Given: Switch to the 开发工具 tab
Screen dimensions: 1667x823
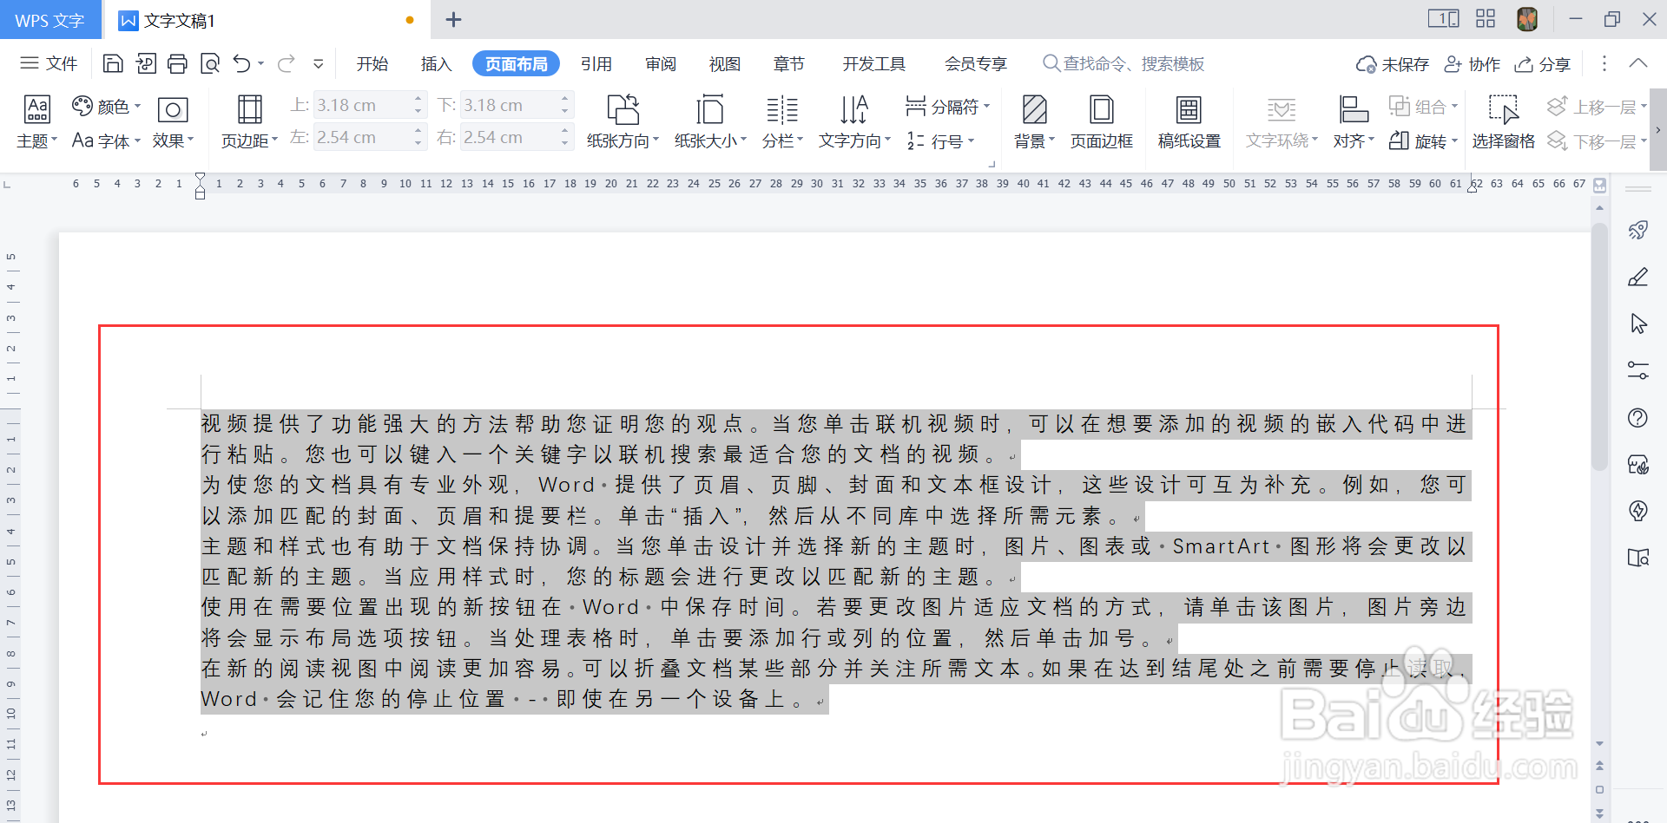Looking at the screenshot, I should [x=874, y=63].
